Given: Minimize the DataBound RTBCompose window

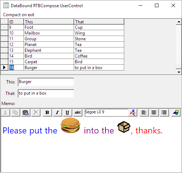Looking at the screenshot, I should click(140, 5).
